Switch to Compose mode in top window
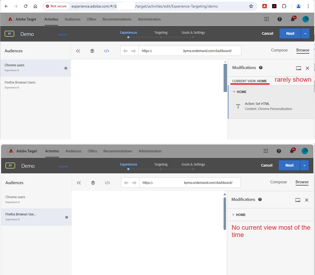Screen dimensions: 315x275 279,50
